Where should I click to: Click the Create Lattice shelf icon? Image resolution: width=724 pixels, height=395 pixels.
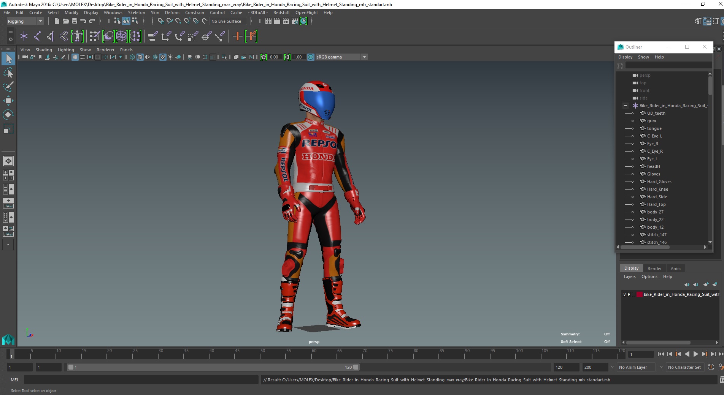pos(121,36)
